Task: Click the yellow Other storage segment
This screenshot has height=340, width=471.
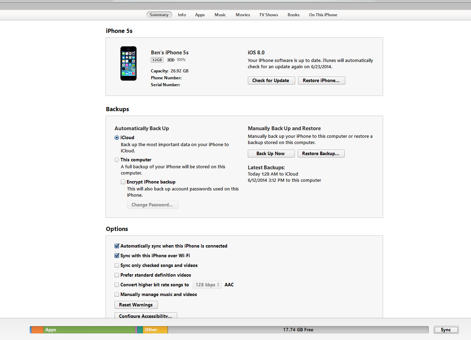Action: pyautogui.click(x=155, y=330)
